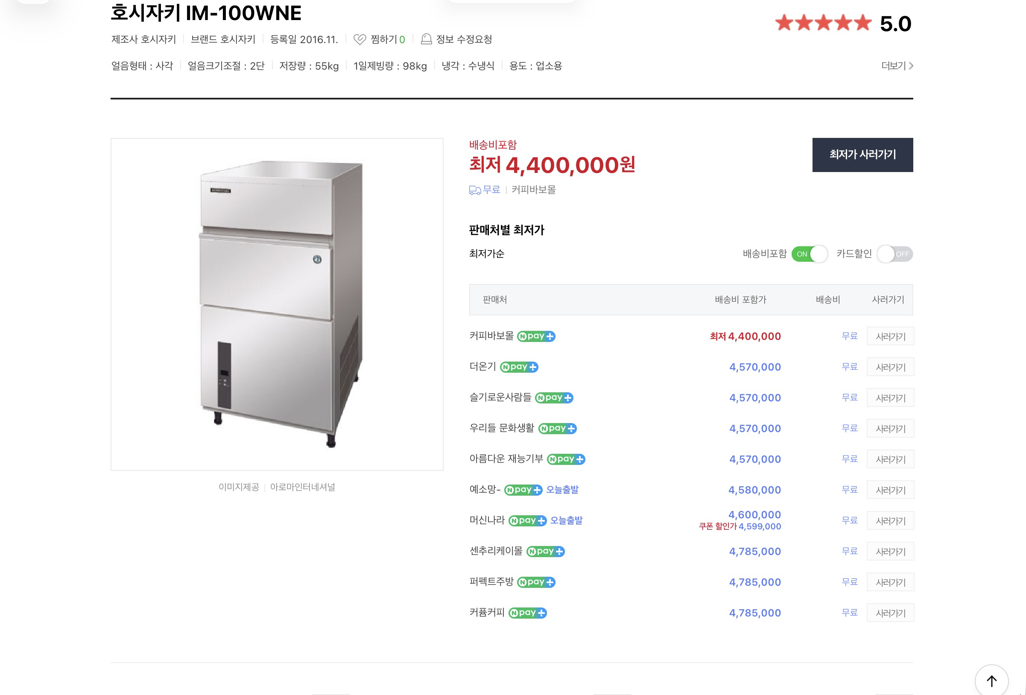Open the 4,580,000 price link for 예소망

click(754, 490)
